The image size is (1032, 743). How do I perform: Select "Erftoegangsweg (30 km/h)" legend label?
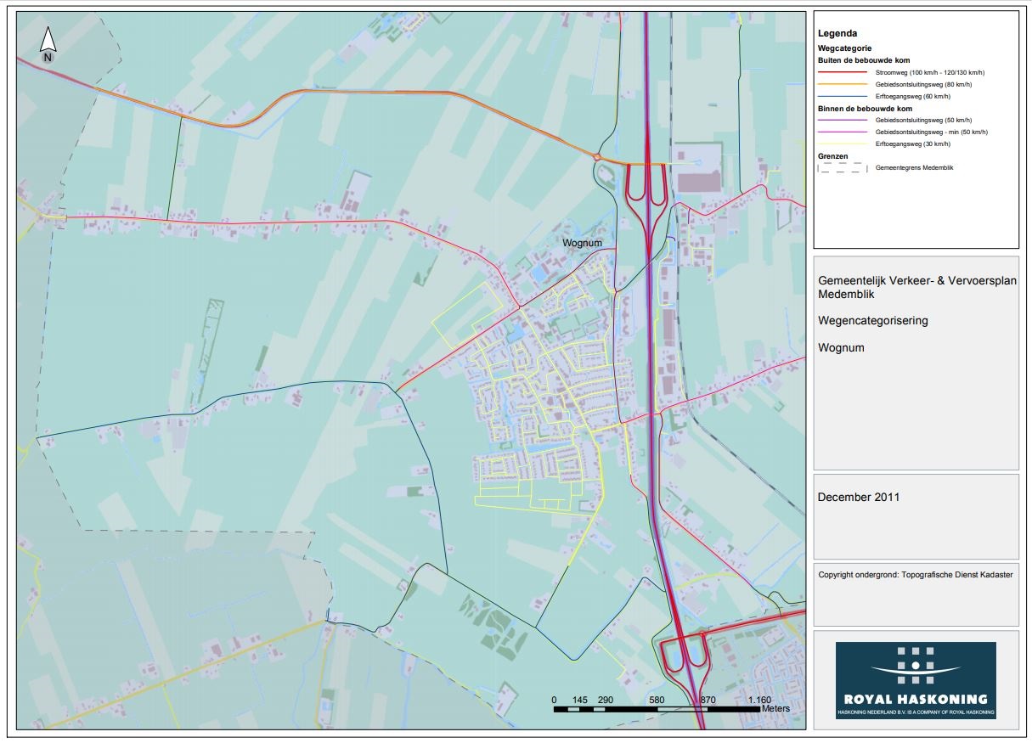coord(912,144)
